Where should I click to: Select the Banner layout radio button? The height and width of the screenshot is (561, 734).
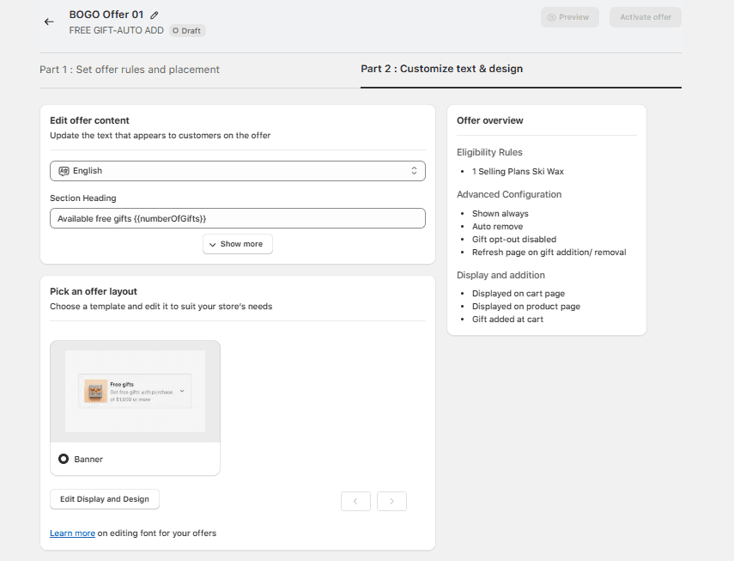[x=64, y=460]
